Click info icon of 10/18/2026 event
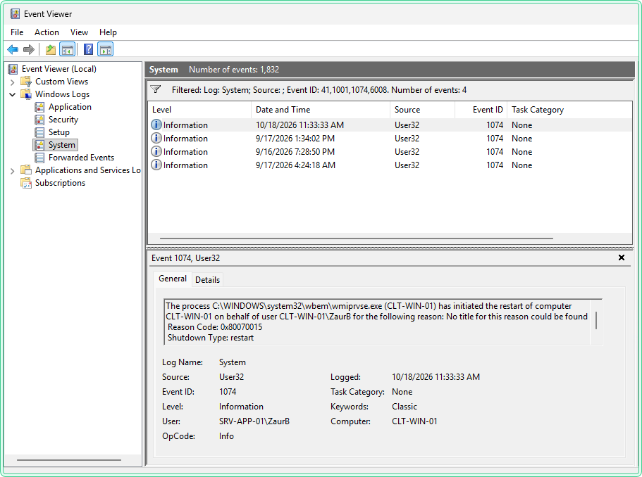 (x=156, y=125)
